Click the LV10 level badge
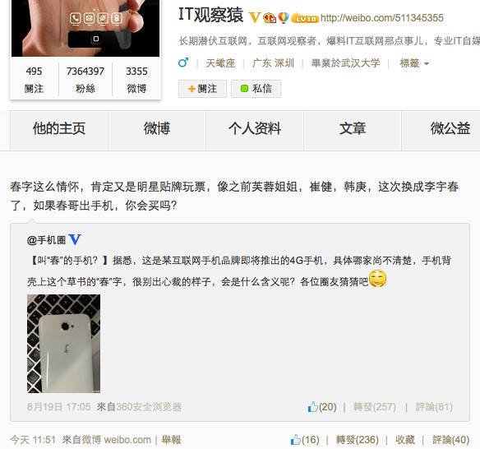This screenshot has width=480, height=449. (x=305, y=18)
